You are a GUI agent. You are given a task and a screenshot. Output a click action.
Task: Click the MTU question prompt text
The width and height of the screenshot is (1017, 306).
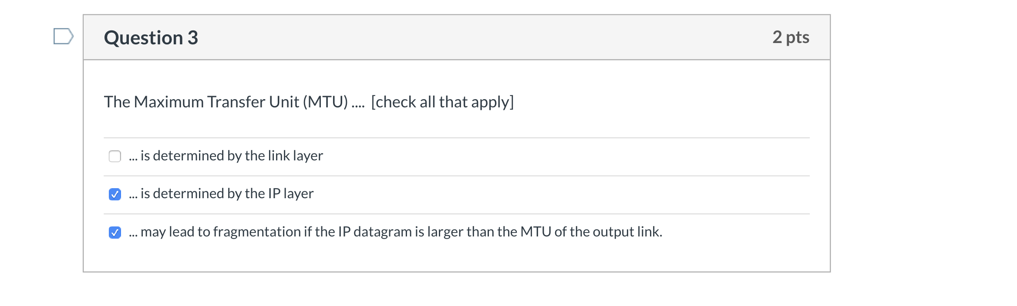click(309, 101)
